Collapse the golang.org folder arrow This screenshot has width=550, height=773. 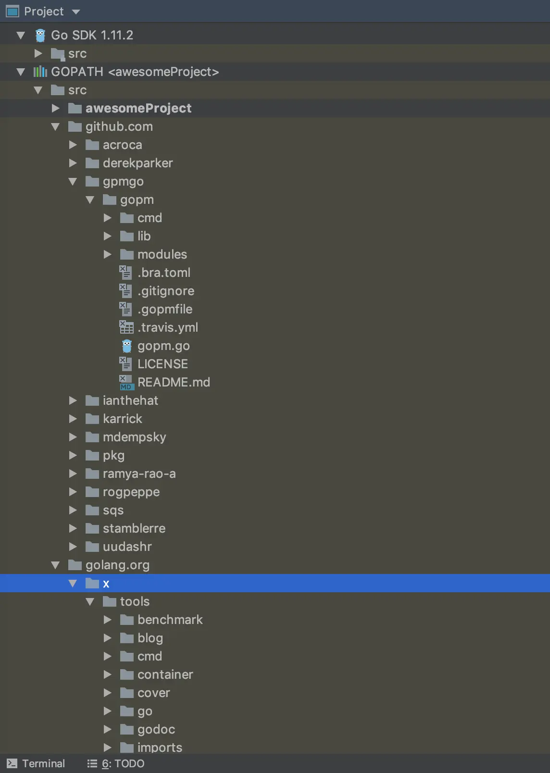click(55, 565)
